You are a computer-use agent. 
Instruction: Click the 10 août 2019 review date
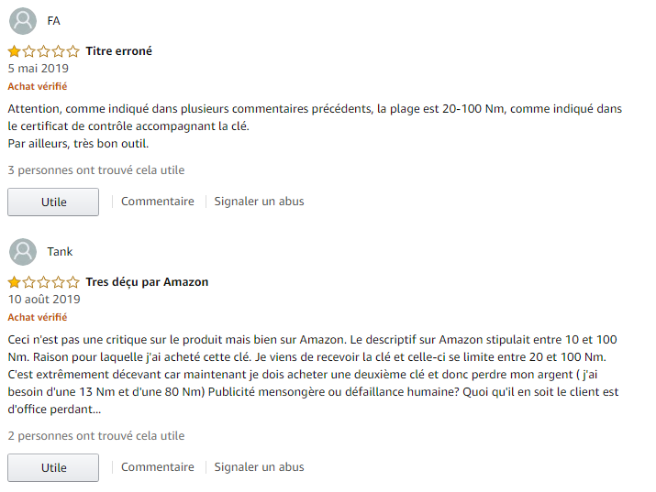pyautogui.click(x=44, y=300)
